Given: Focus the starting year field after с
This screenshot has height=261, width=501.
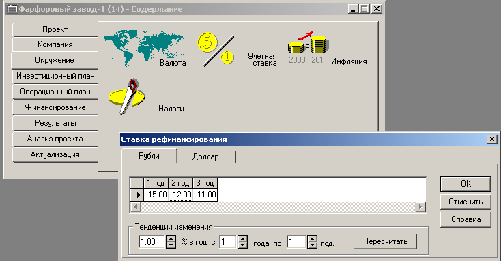Looking at the screenshot, I should pos(228,242).
